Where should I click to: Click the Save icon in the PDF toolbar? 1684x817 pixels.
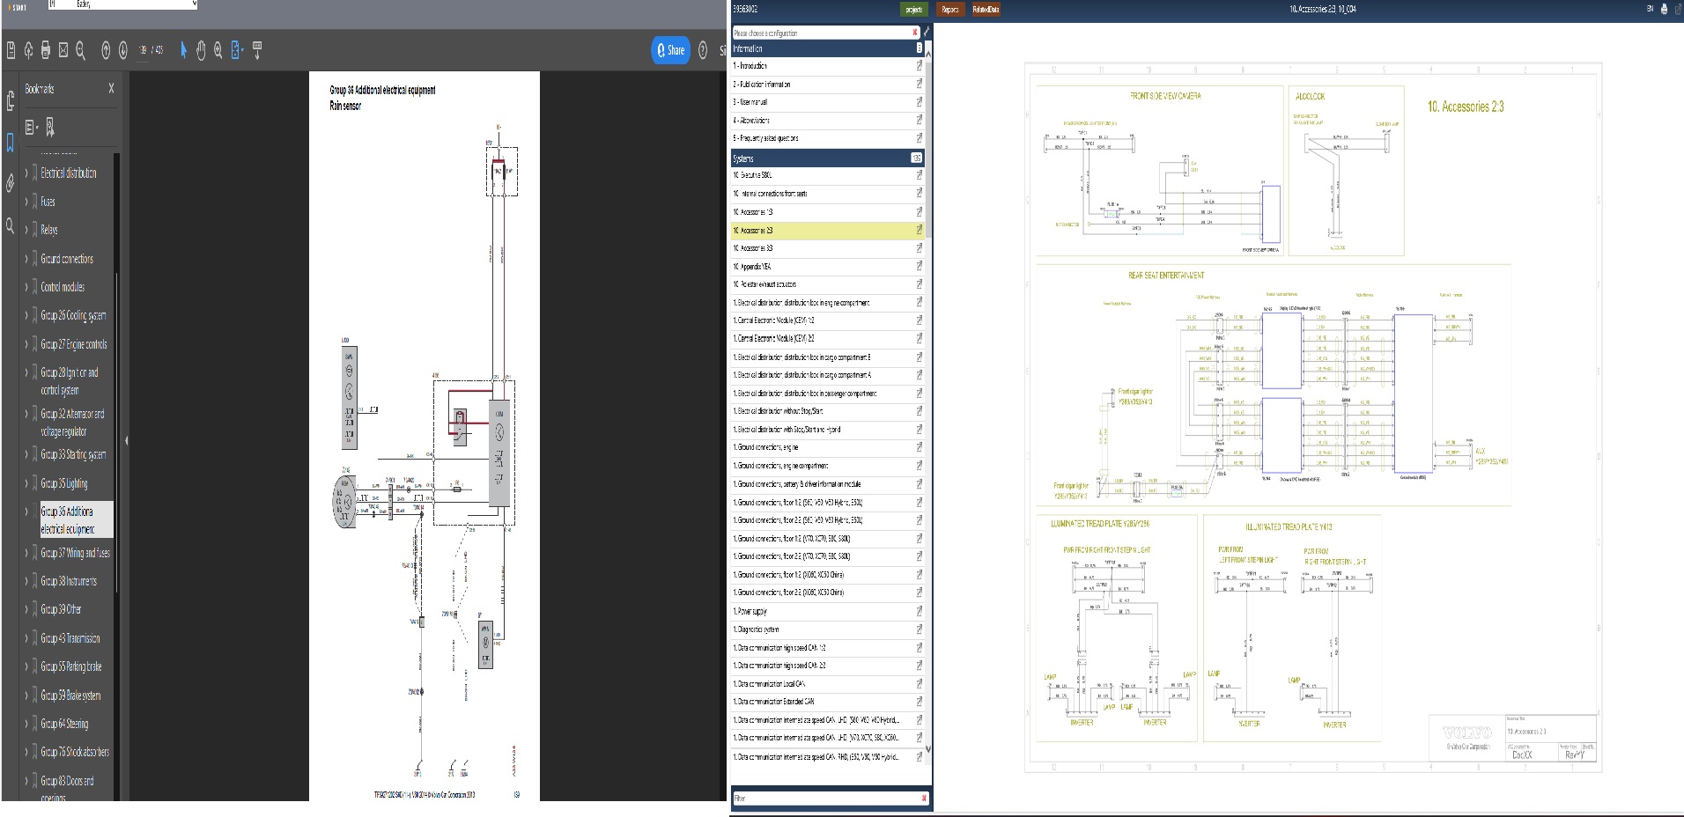[x=11, y=50]
